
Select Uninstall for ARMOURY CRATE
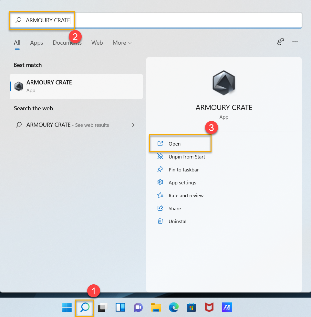pos(178,221)
